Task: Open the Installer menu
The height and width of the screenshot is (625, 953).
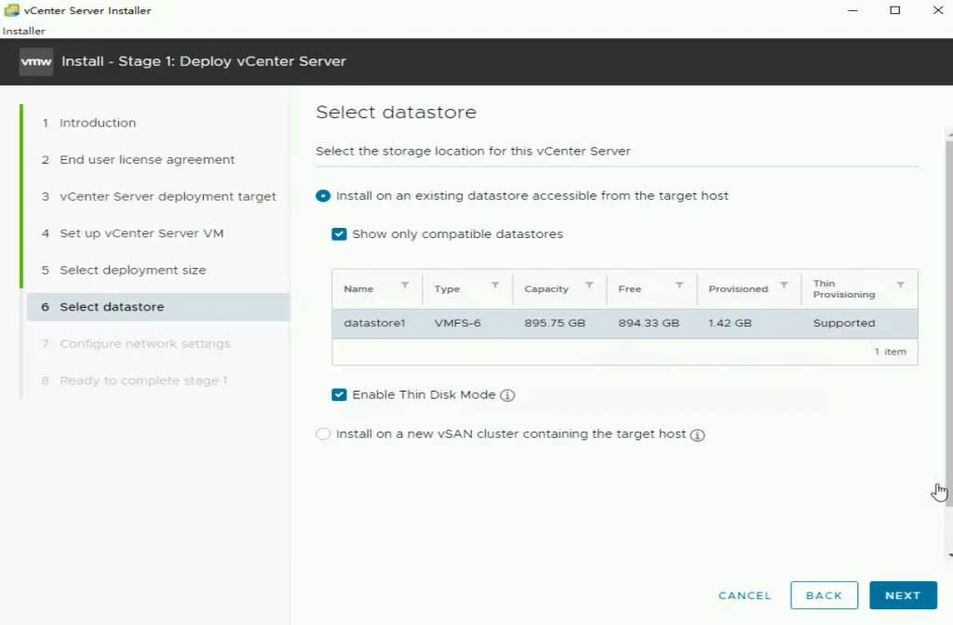Action: [x=23, y=31]
